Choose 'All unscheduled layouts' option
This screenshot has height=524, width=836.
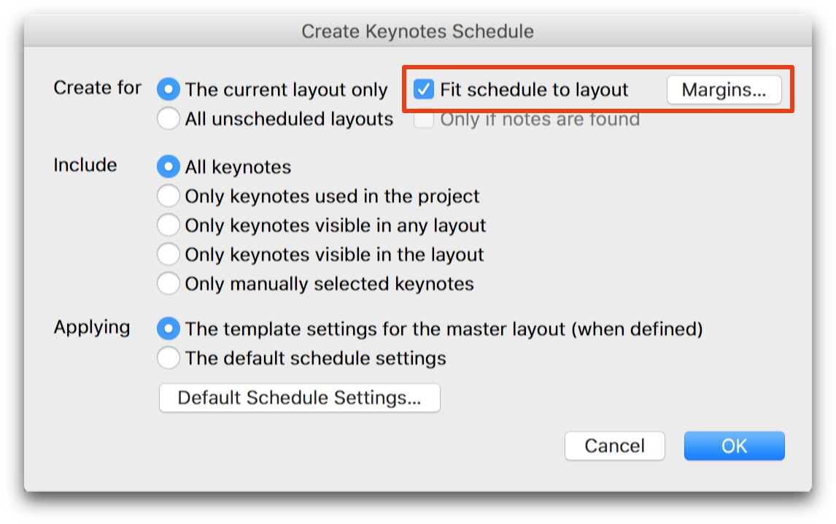click(169, 119)
